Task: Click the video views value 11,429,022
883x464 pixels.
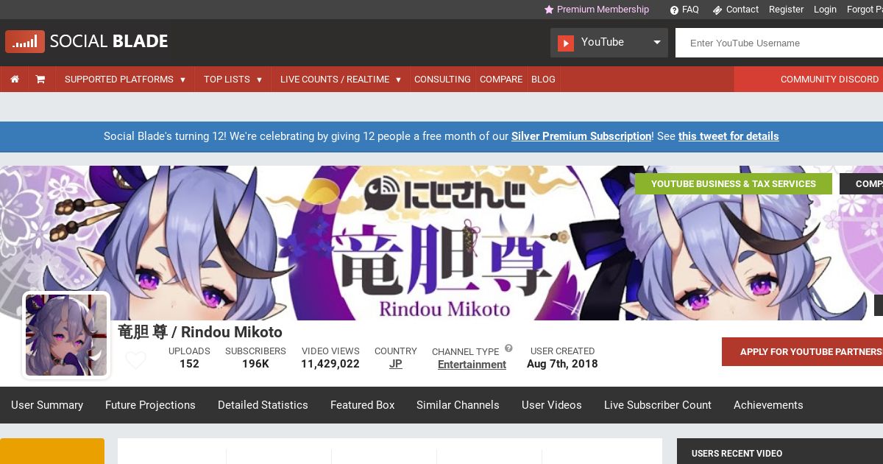Action: [x=330, y=364]
